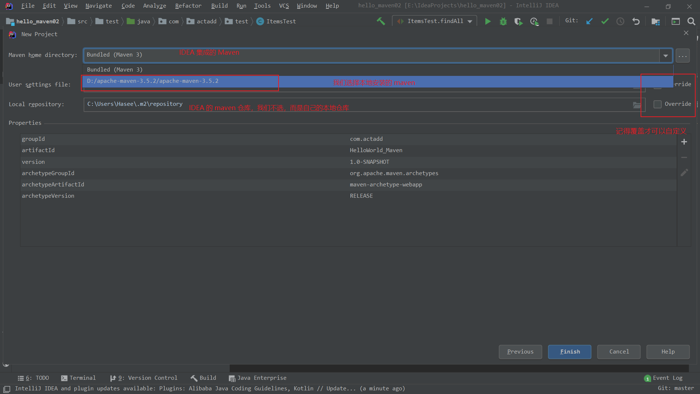Click the Git update project arrow
700x394 pixels.
point(589,22)
